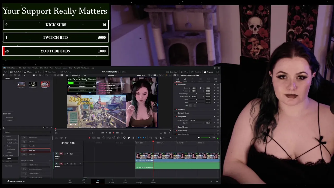Collapse the Resolve FX Color group
Viewport: 334px width, 188px height.
tap(50, 161)
